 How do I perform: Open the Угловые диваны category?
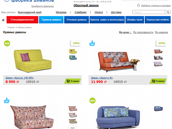77,20
